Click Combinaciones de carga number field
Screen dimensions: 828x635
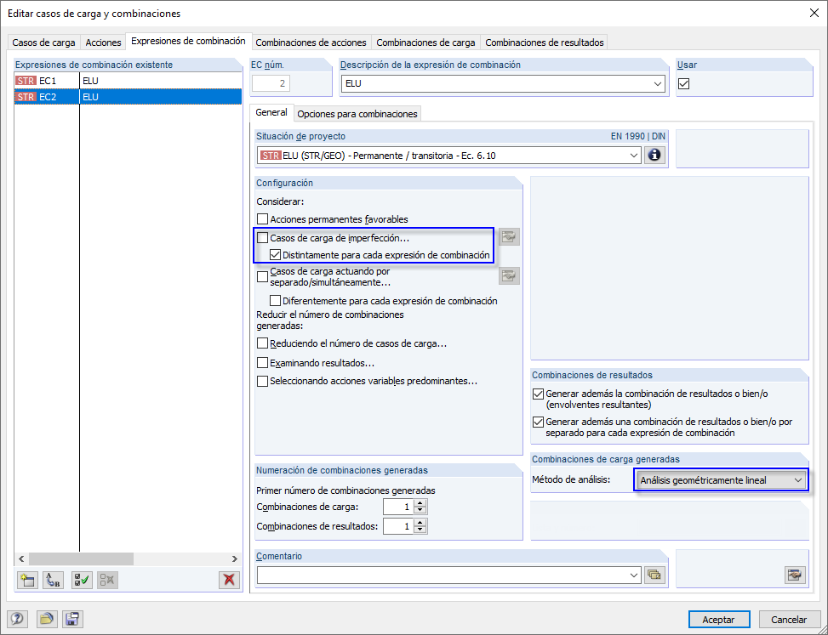pyautogui.click(x=399, y=507)
